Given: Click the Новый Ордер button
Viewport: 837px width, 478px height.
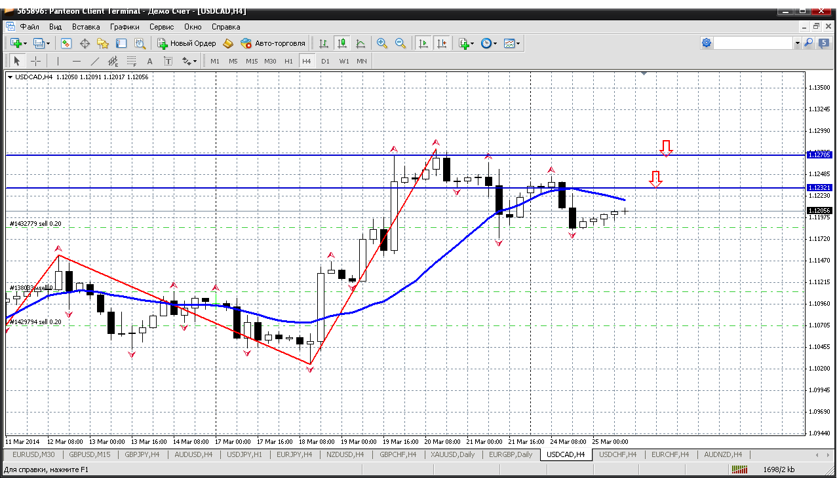Looking at the screenshot, I should tap(187, 43).
